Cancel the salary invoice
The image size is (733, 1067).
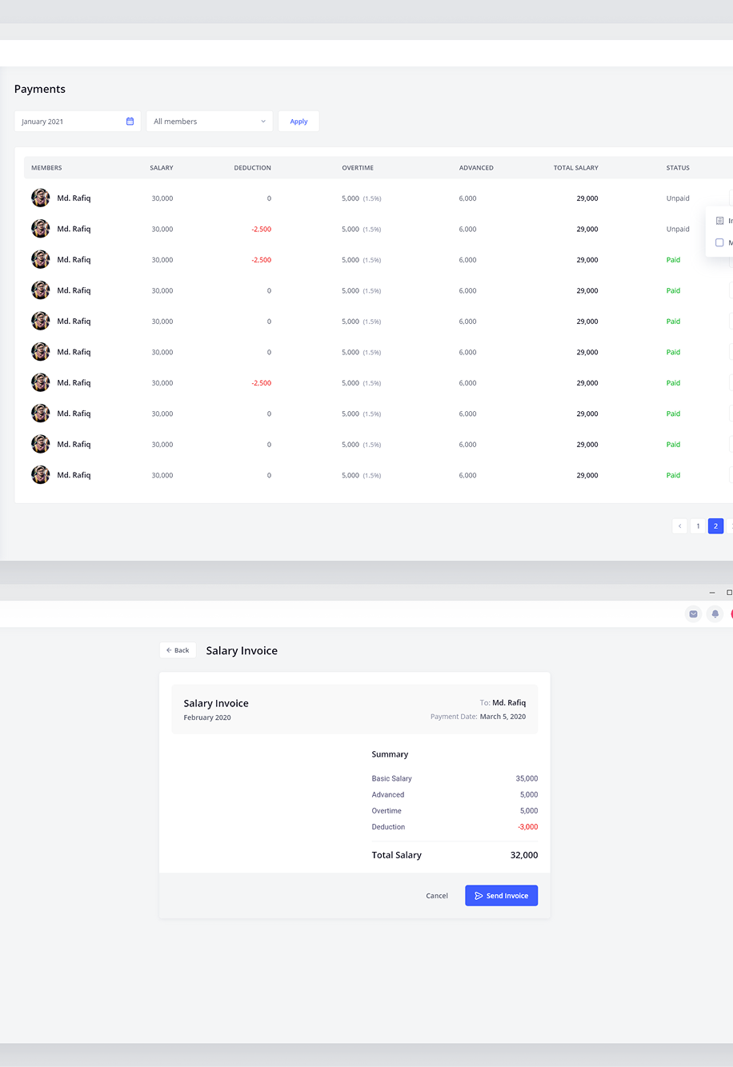[x=437, y=896]
